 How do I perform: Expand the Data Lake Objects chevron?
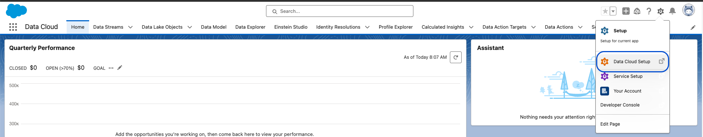190,27
